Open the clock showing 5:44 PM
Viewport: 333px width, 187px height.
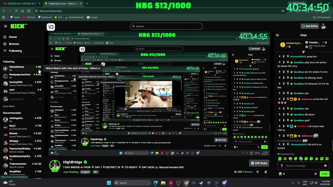click(325, 183)
